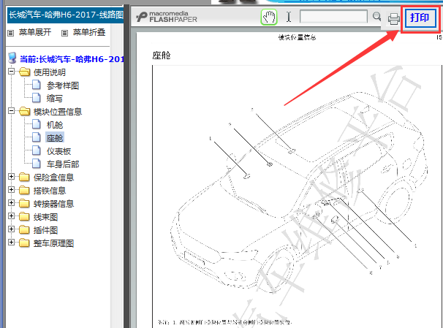
Task: Click the computer icon beside 当前
Action: pyautogui.click(x=12, y=58)
